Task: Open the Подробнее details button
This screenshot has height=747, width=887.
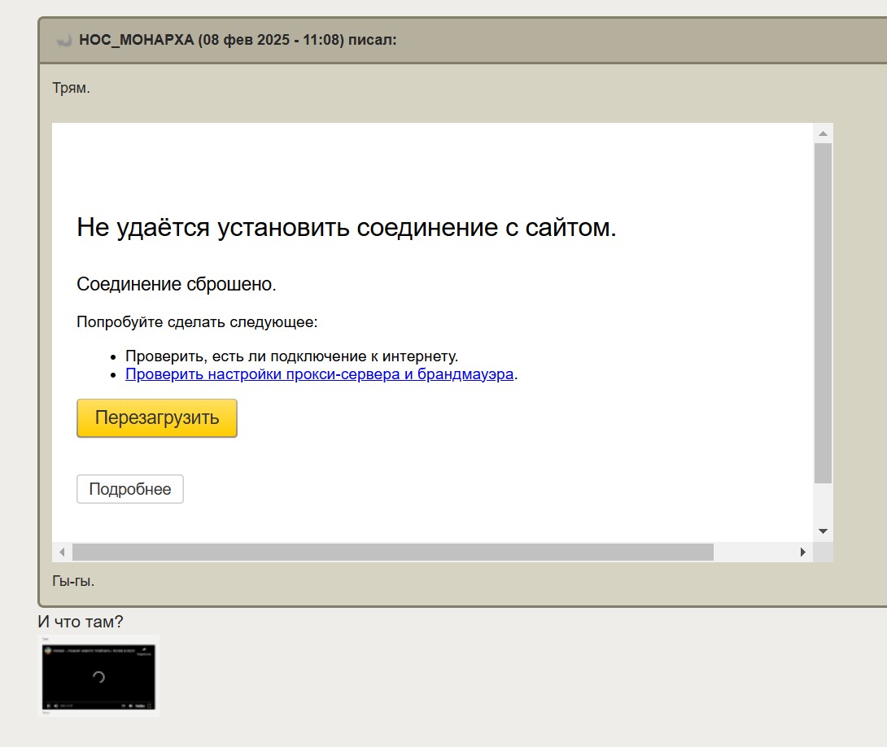Action: point(130,489)
